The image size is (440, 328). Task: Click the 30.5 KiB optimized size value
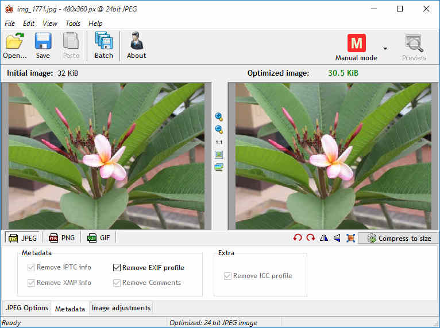(343, 73)
